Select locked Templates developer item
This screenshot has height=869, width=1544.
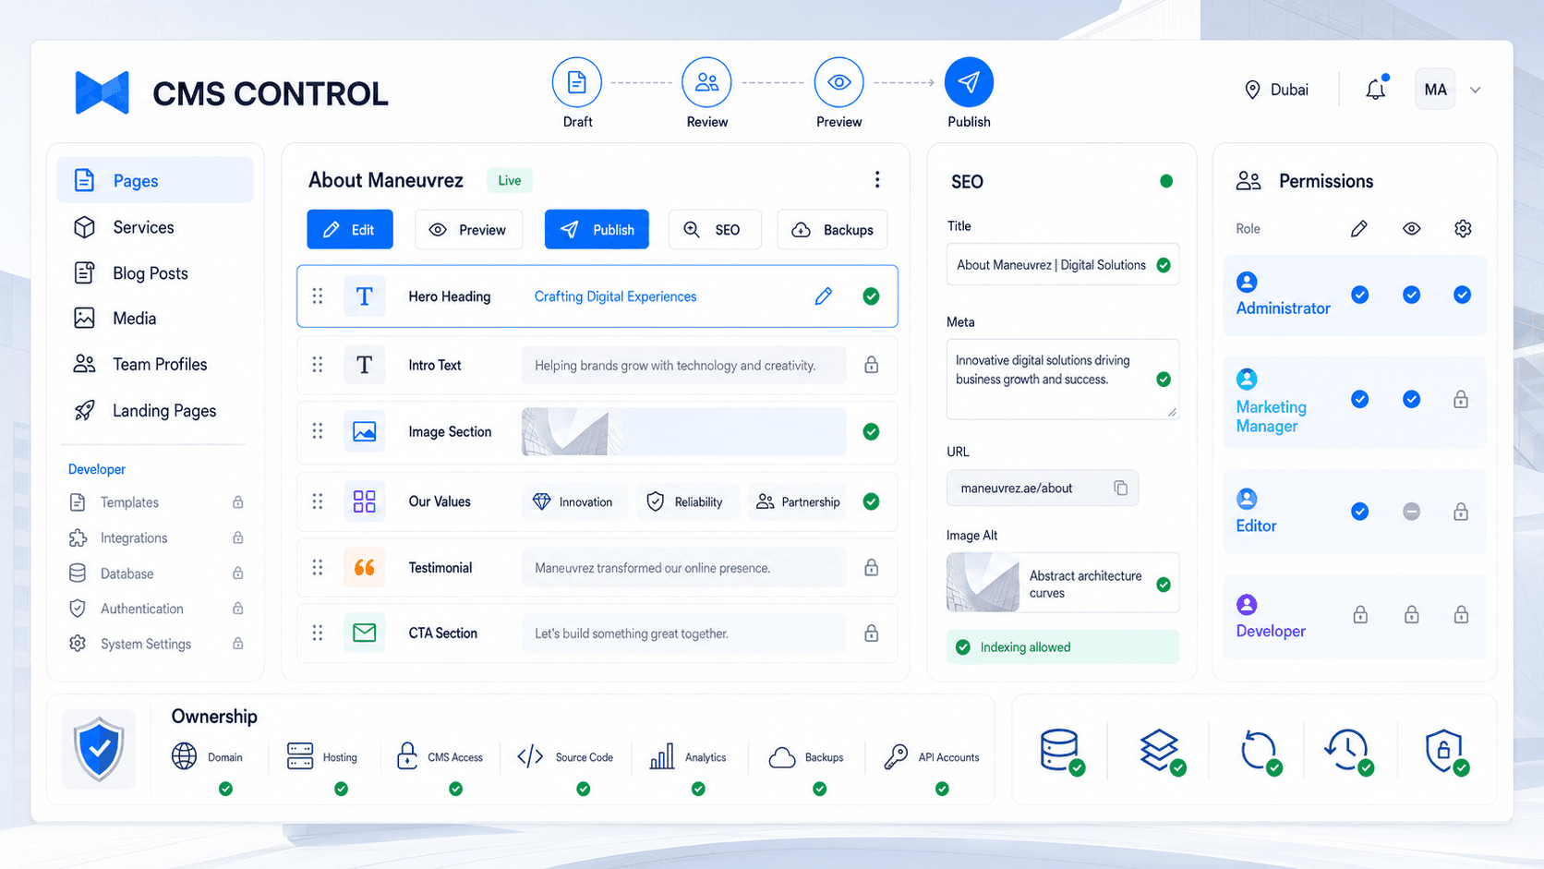156,502
